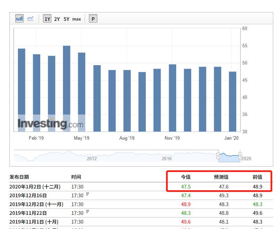Image resolution: width=279 pixels, height=229 pixels.
Task: Click the 2012 area in navigator timeline
Action: (92, 158)
